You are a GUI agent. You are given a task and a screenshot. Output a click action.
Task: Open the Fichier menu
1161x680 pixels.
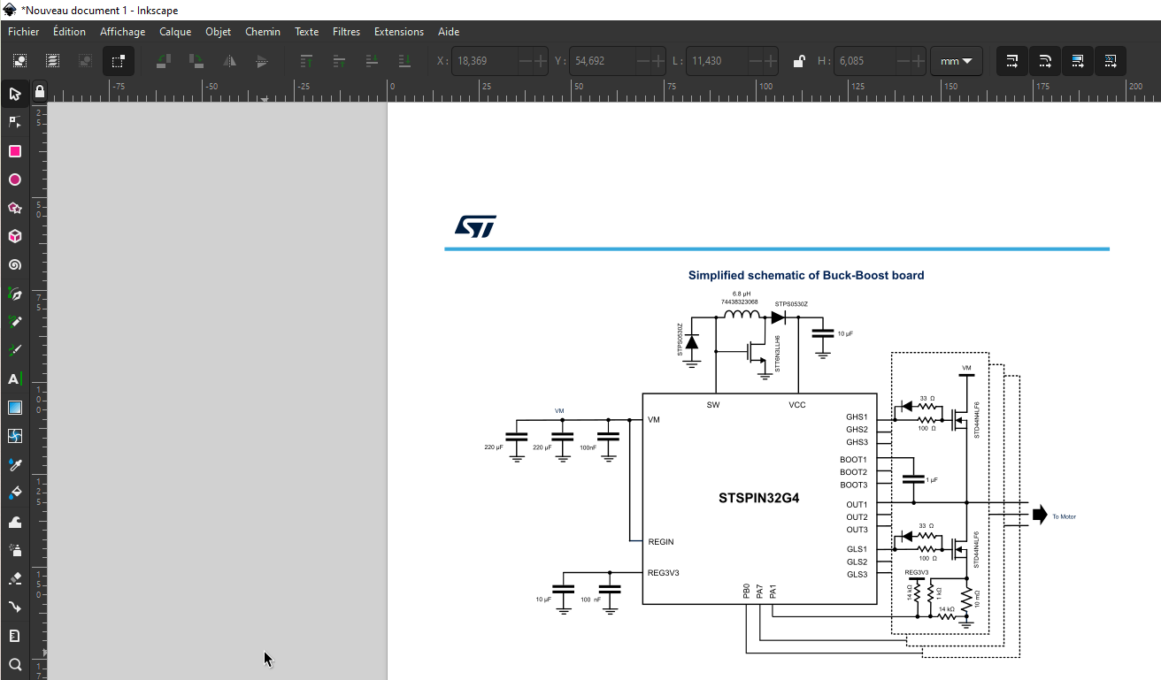(24, 32)
